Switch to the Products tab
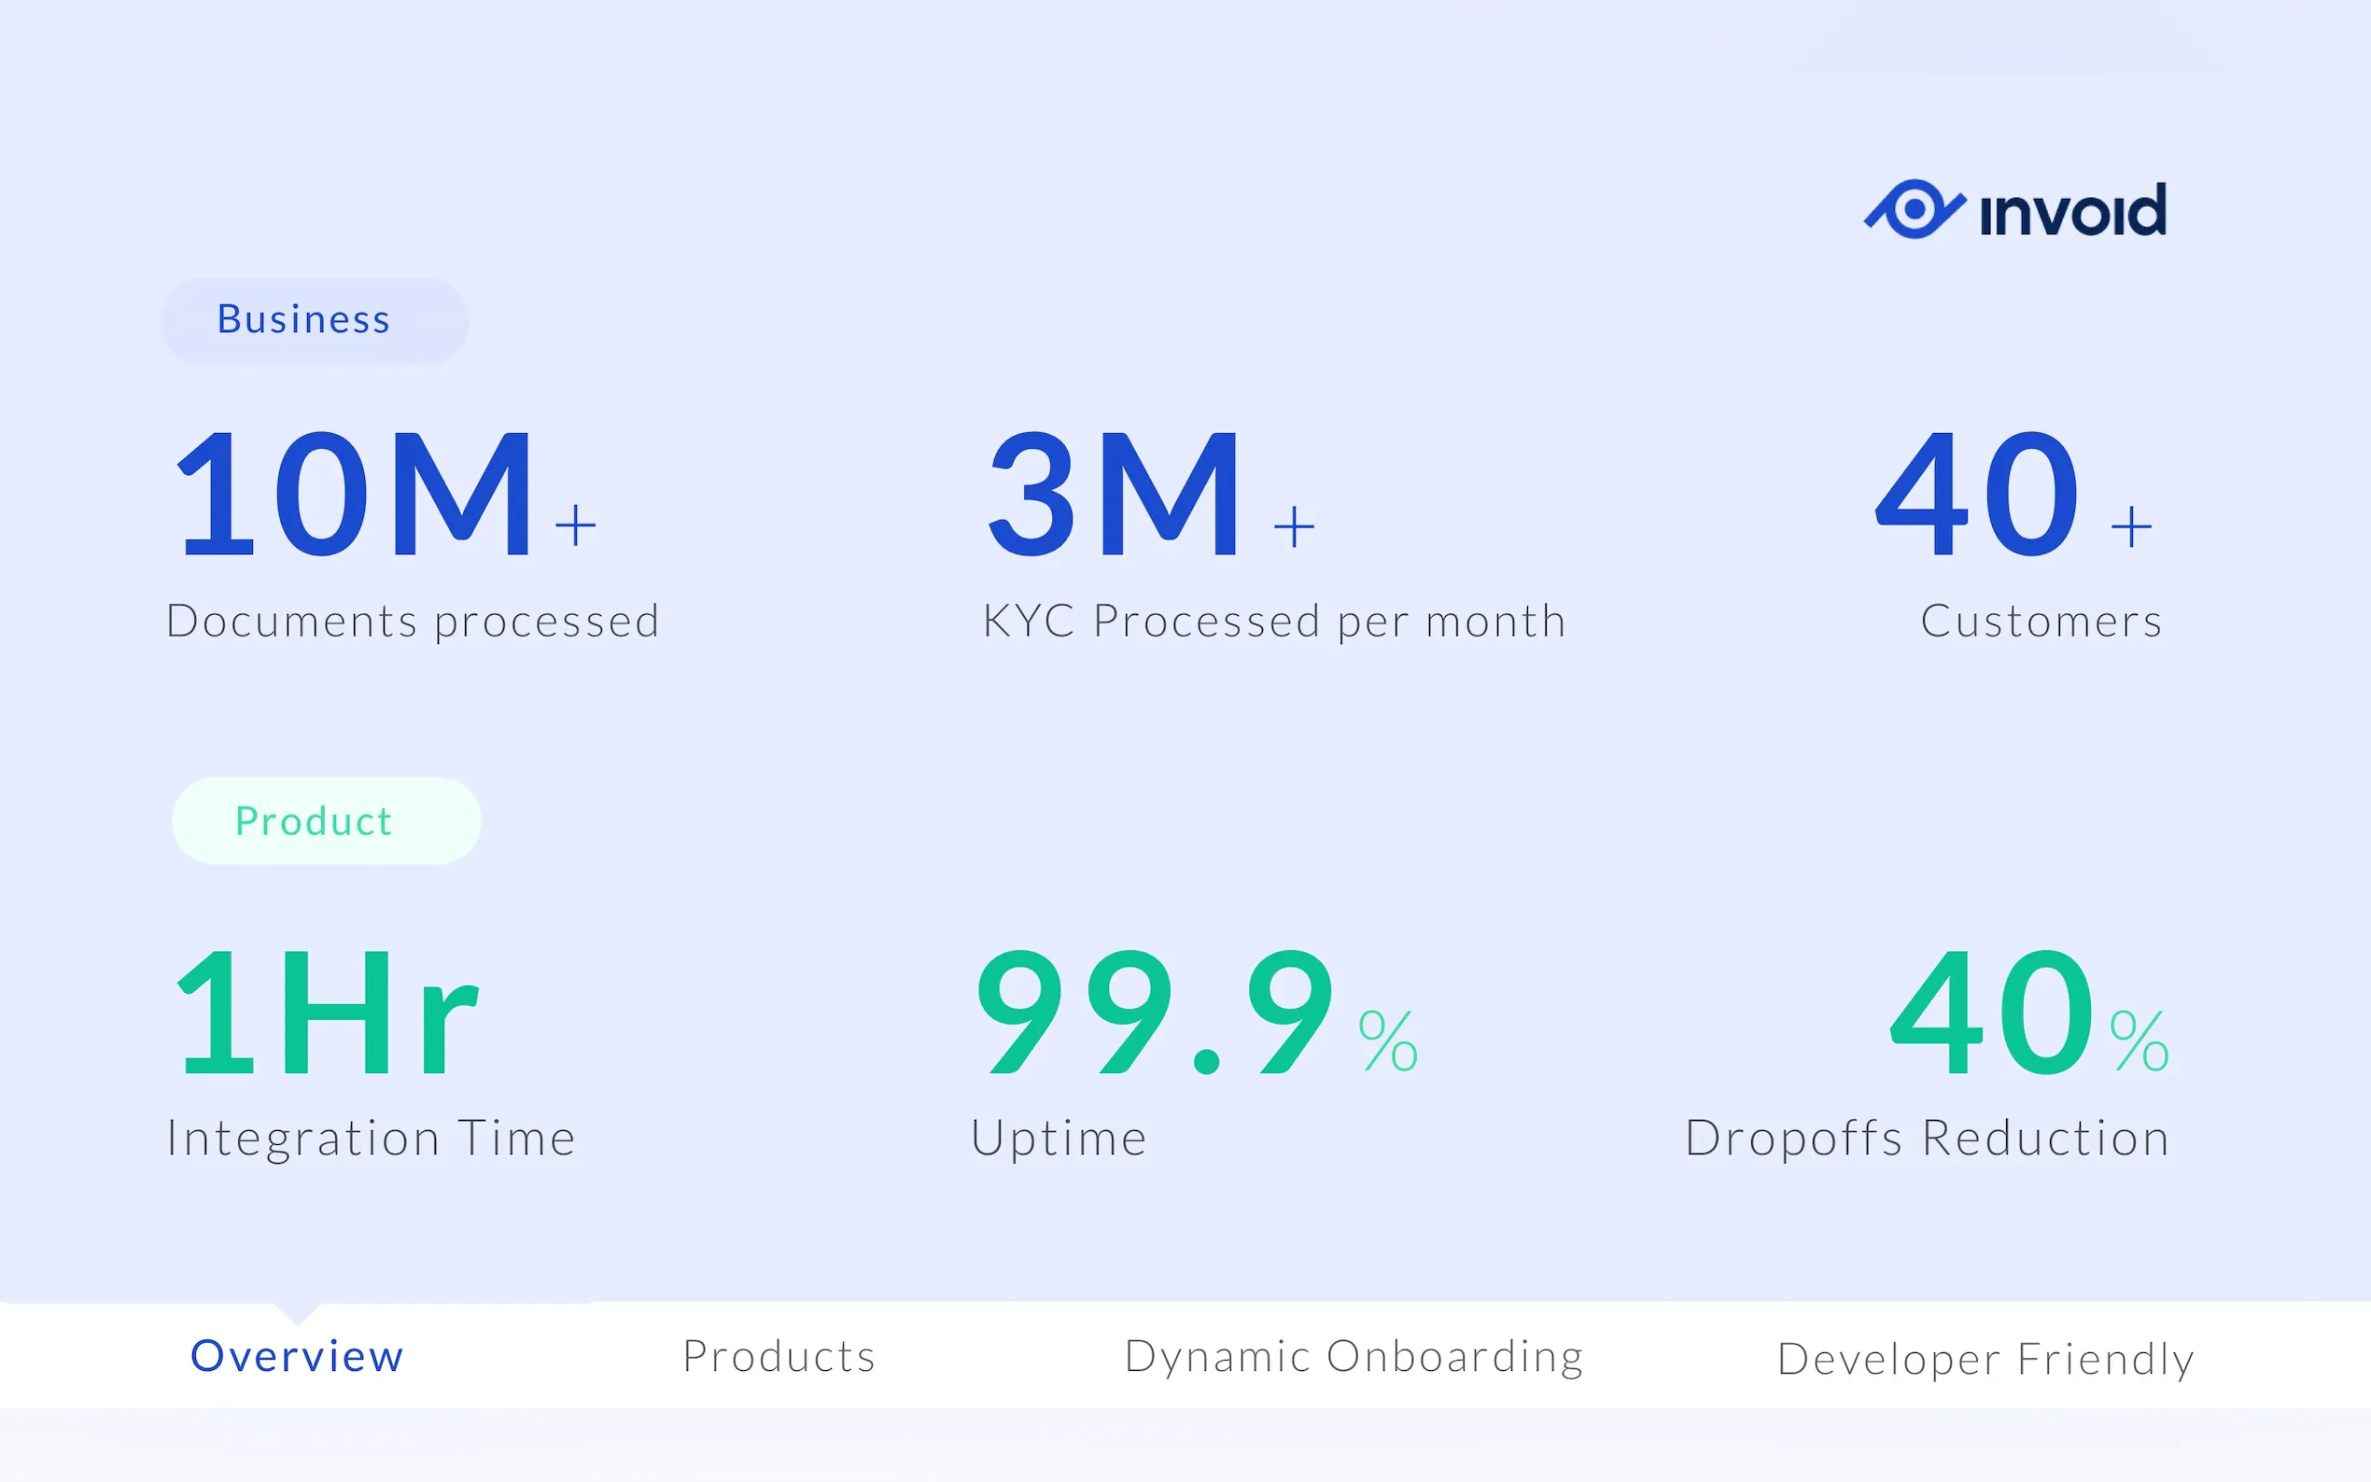 [779, 1357]
